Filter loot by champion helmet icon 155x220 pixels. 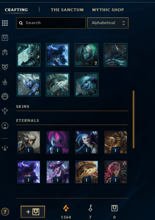point(5,52)
